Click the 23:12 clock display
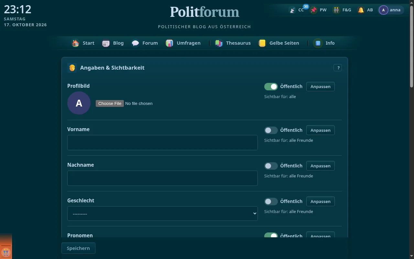414x259 pixels. pos(18,9)
